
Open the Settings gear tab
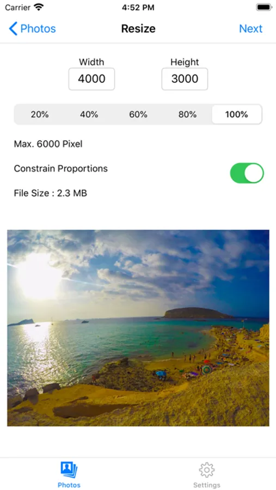207,470
